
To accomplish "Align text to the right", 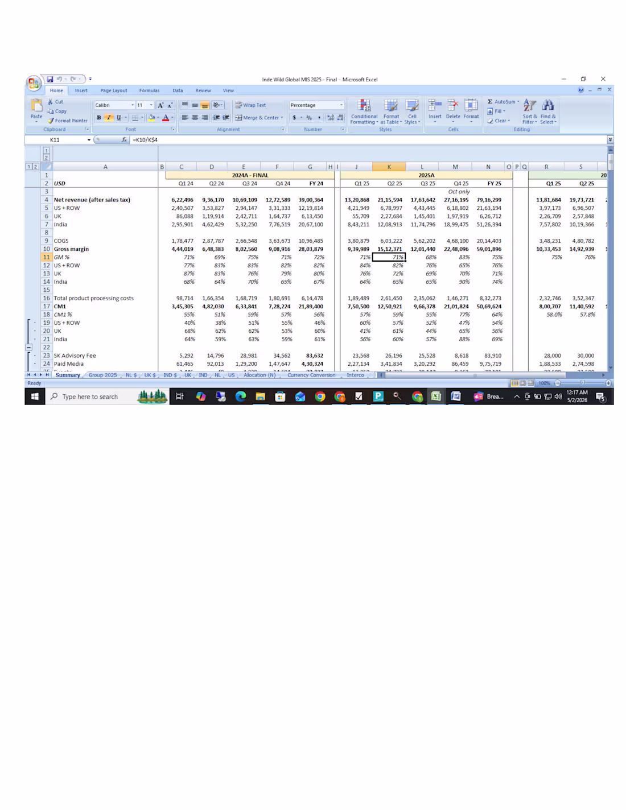I will tap(204, 118).
